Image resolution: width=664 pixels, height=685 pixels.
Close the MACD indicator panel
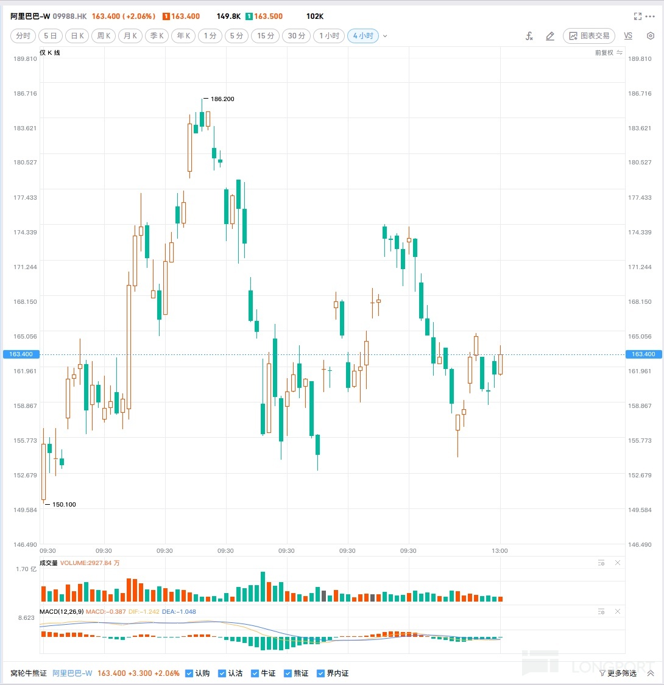click(618, 611)
